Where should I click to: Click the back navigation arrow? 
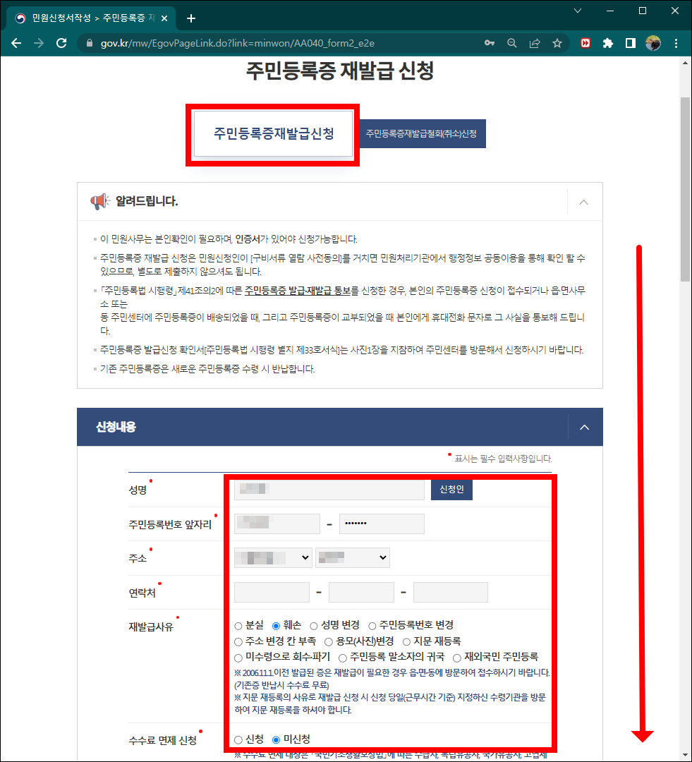click(16, 43)
